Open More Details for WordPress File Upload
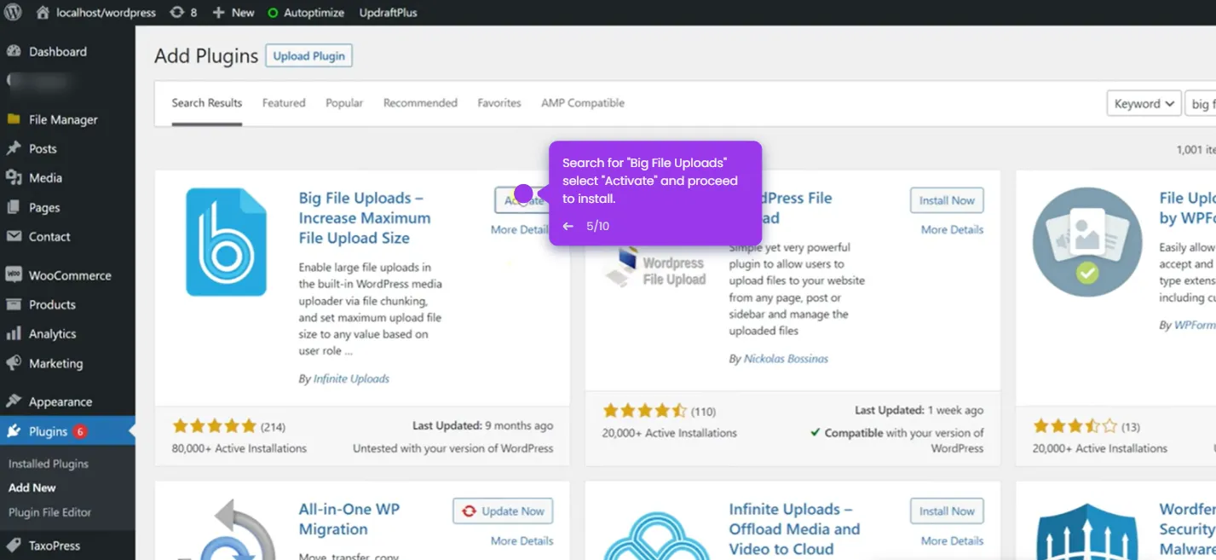 coord(952,230)
